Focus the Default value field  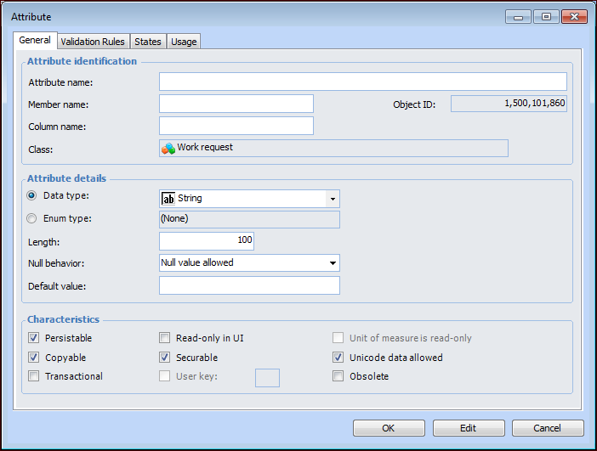click(x=249, y=285)
